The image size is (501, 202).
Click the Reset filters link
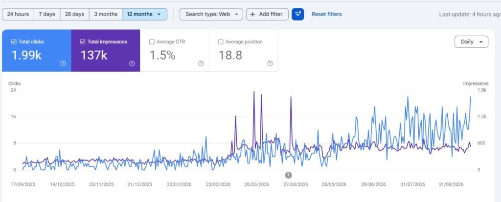click(x=326, y=14)
